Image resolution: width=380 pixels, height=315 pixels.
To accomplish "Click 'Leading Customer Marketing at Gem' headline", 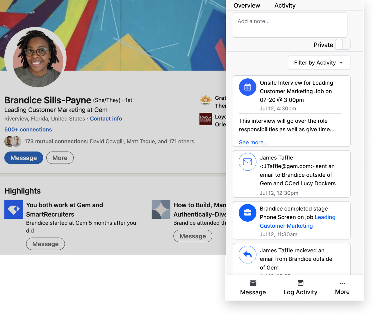I will coord(56,110).
